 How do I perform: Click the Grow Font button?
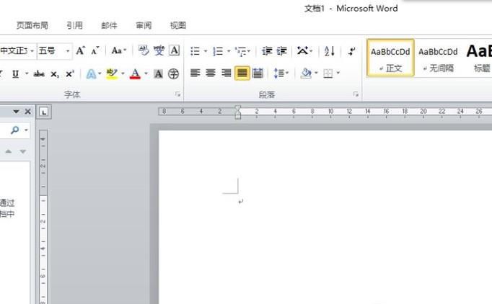point(80,50)
